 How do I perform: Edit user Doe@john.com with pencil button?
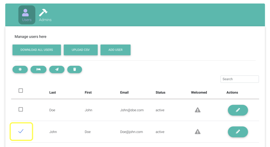[x=238, y=132]
